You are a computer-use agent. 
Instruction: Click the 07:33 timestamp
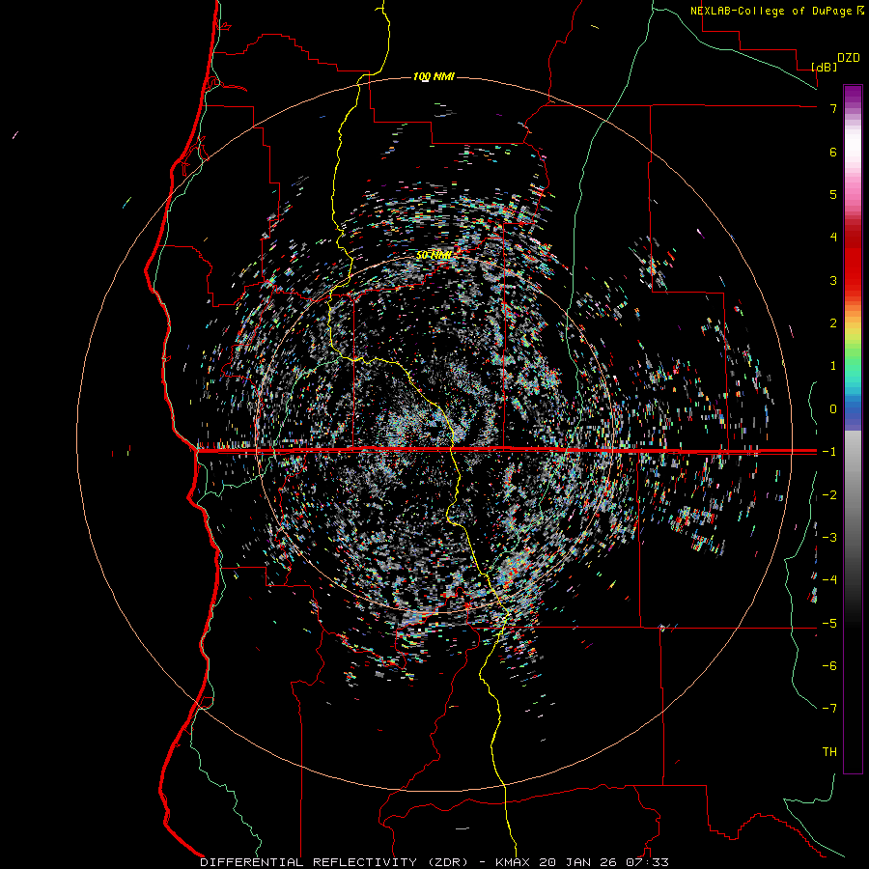tap(647, 862)
